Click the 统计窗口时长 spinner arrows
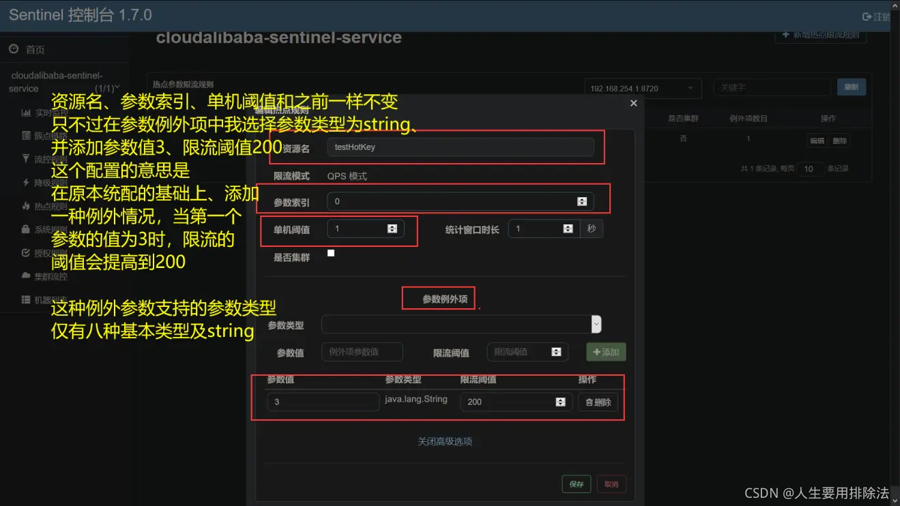Image resolution: width=900 pixels, height=506 pixels. click(568, 228)
